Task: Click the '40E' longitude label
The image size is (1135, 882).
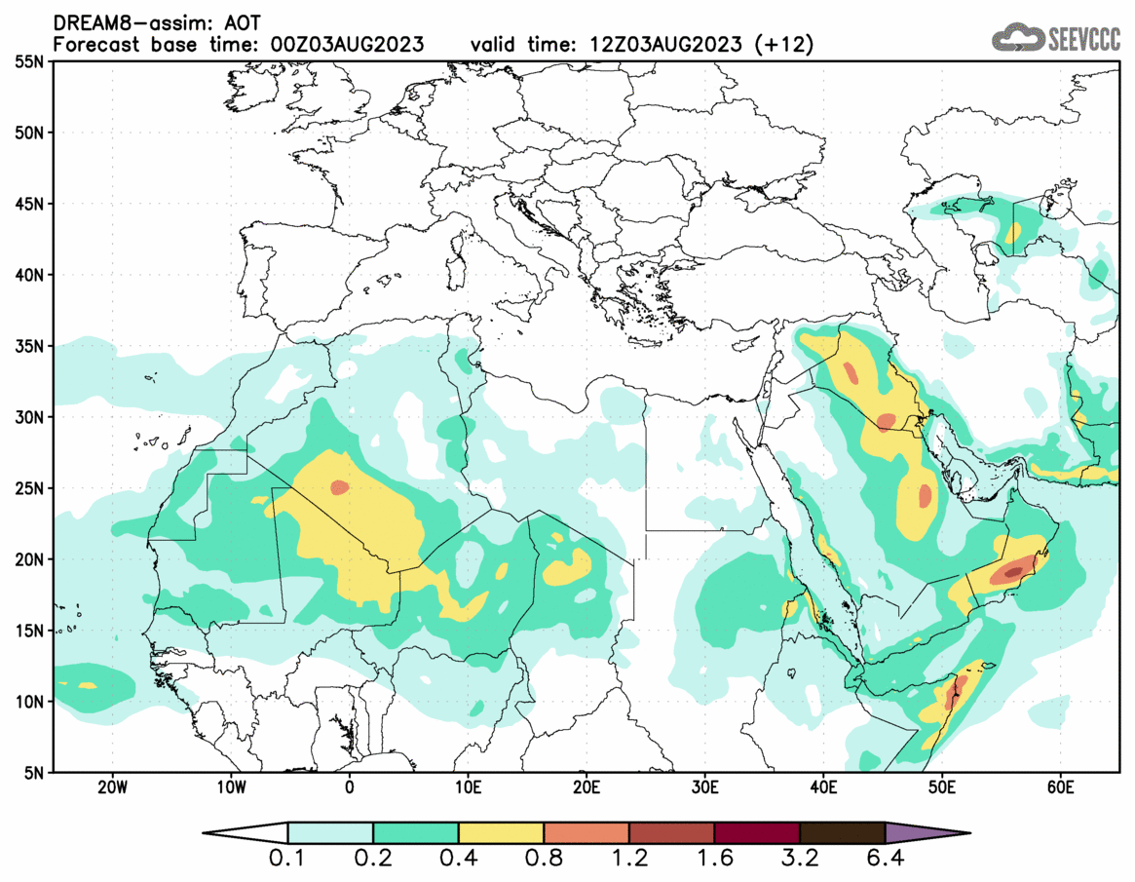Action: click(x=824, y=787)
